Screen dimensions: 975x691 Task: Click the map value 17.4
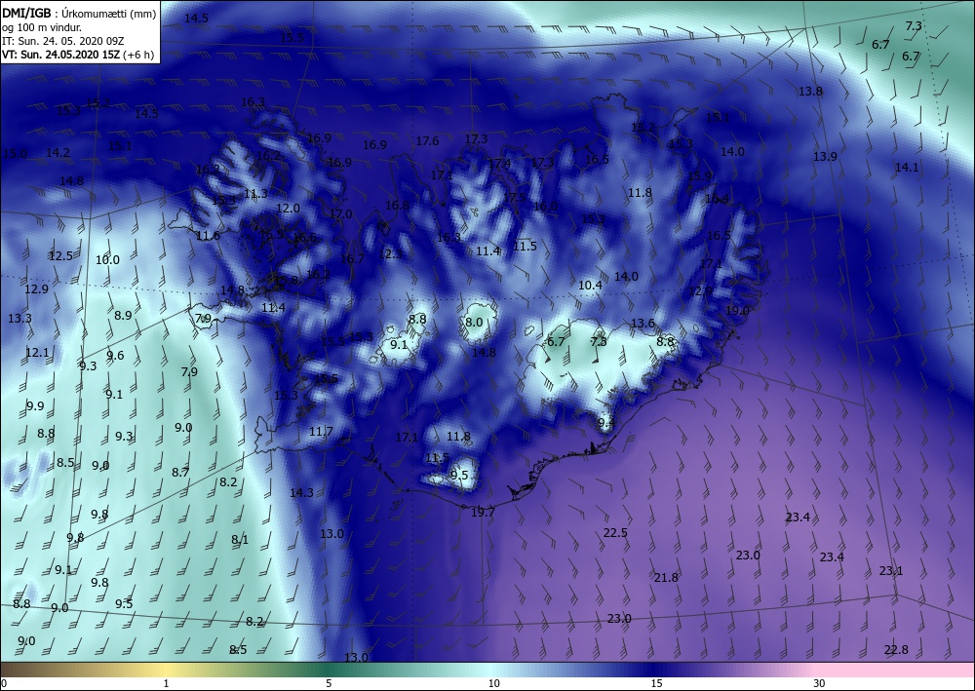[x=499, y=164]
